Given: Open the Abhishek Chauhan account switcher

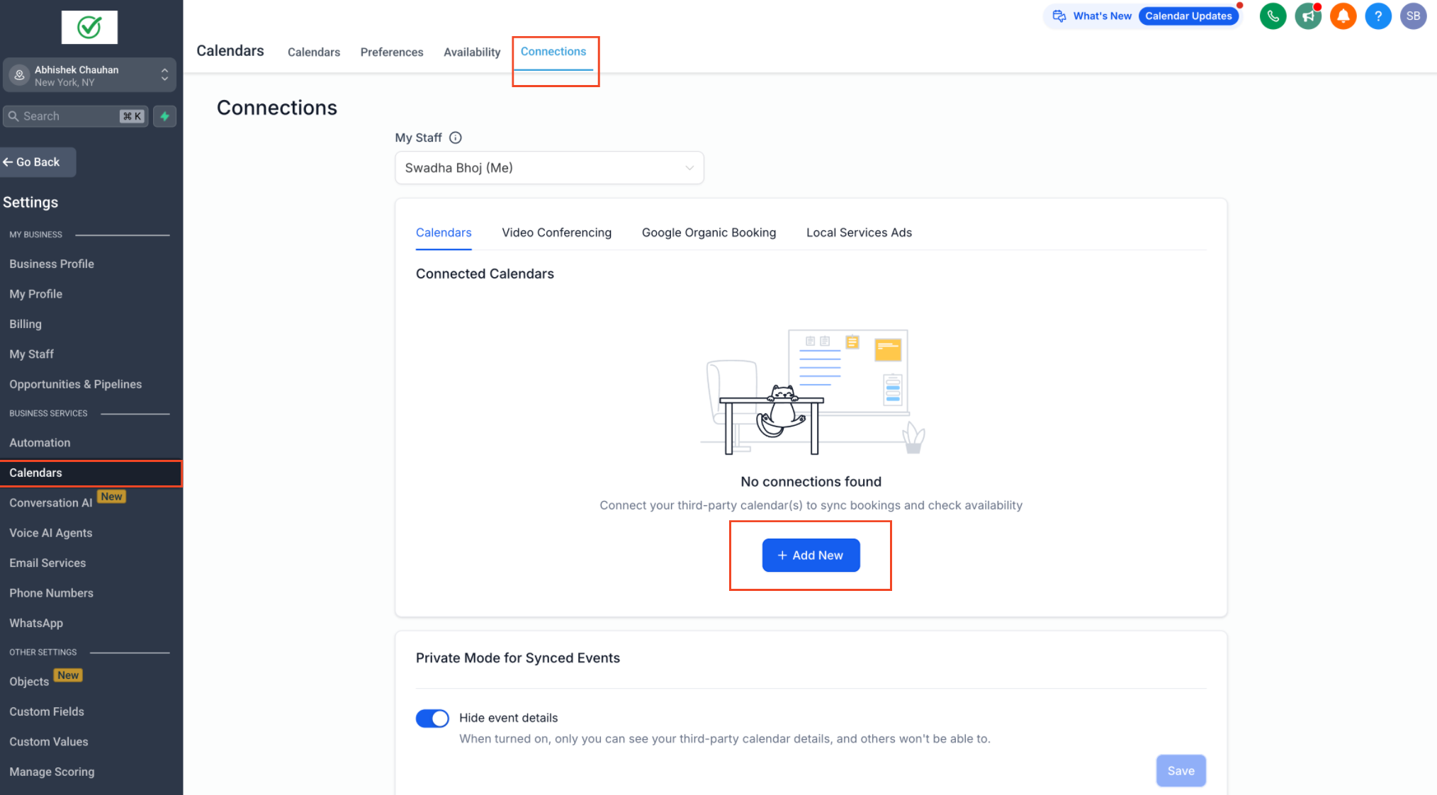Looking at the screenshot, I should pos(89,75).
